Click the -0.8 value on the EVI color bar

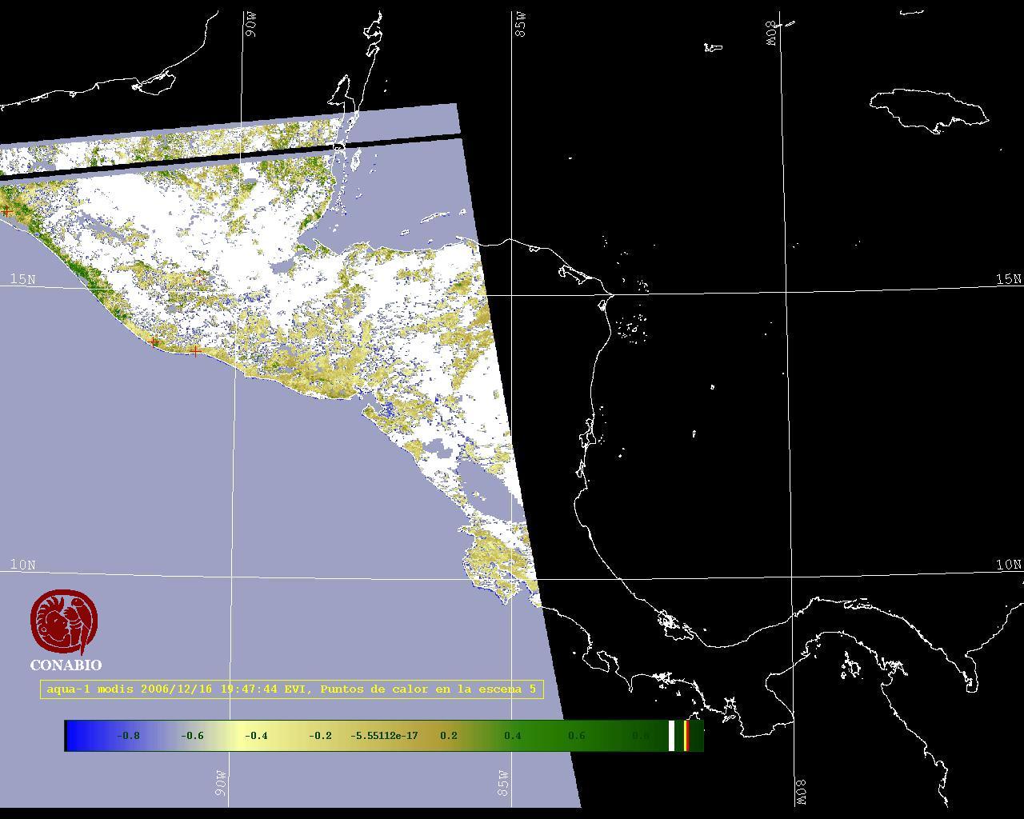coord(128,736)
